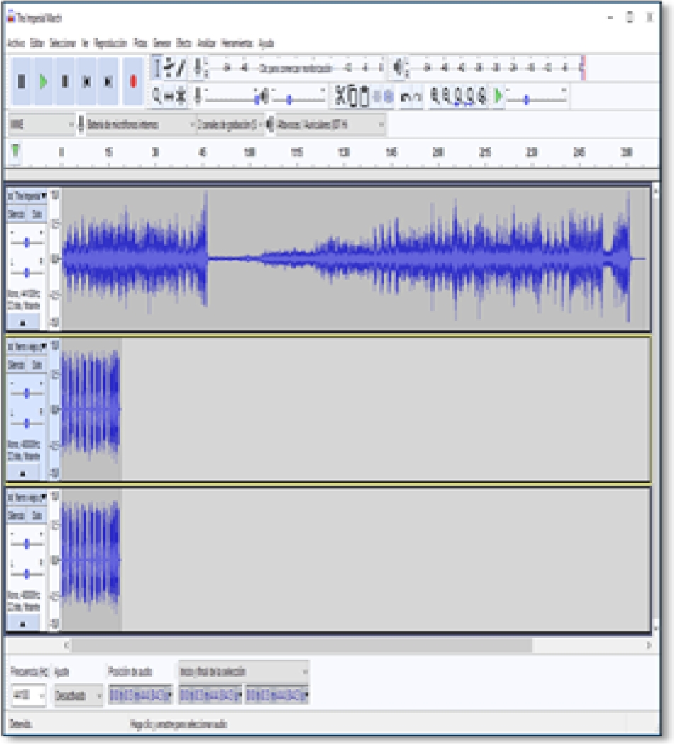The height and width of the screenshot is (744, 674).
Task: Toggle Solo on the second track
Action: [37, 365]
